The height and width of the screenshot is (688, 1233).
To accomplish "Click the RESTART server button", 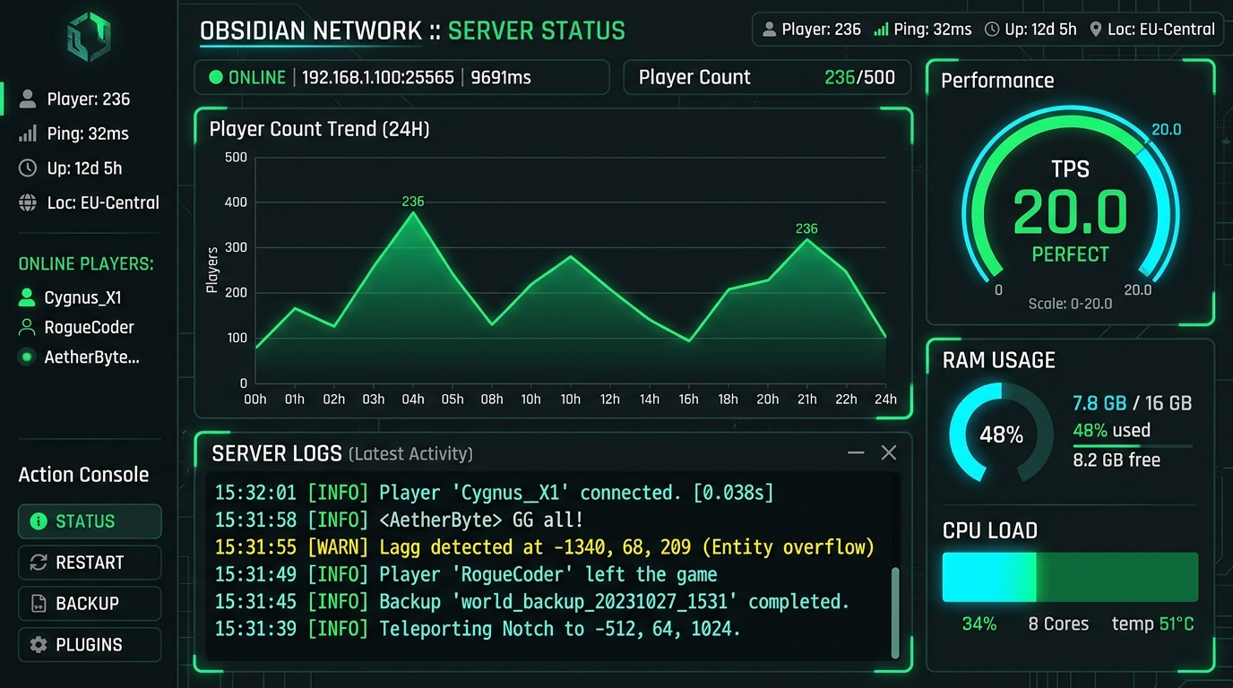I will 90,563.
